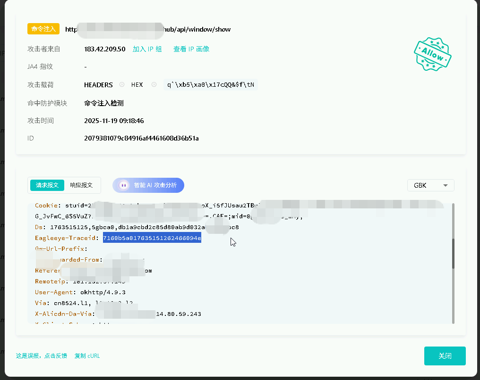
Task: Switch to the 请求报文 tab
Action: [47, 185]
